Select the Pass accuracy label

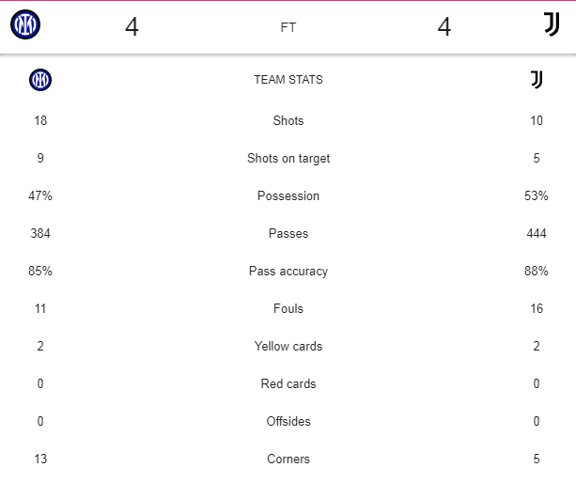pyautogui.click(x=288, y=271)
